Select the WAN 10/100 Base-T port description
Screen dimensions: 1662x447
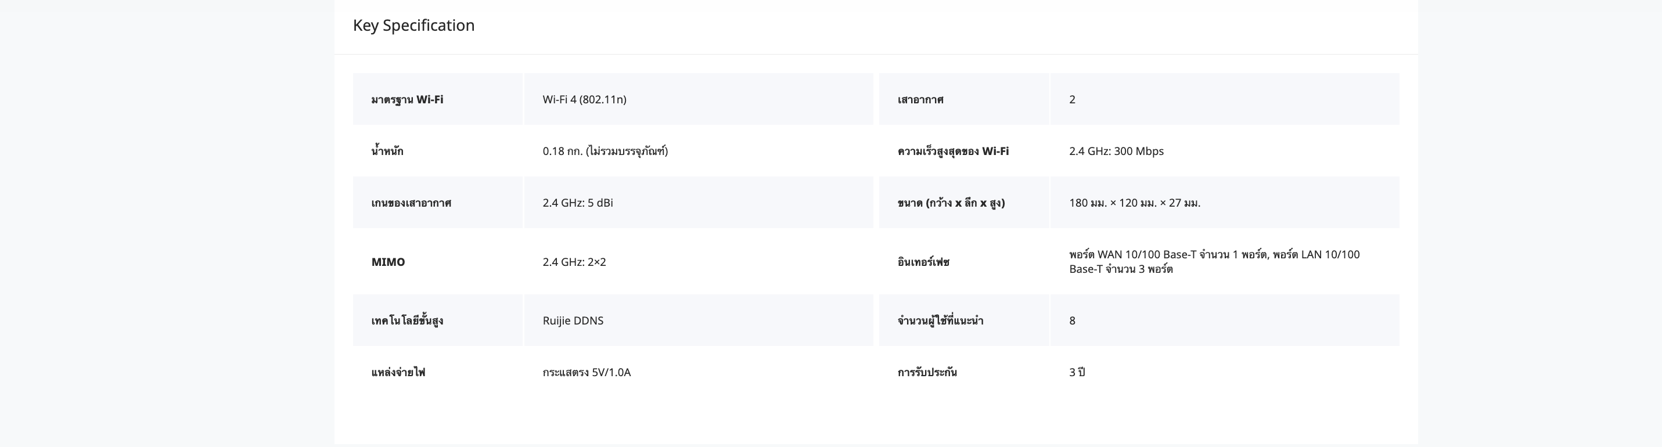point(1214,261)
